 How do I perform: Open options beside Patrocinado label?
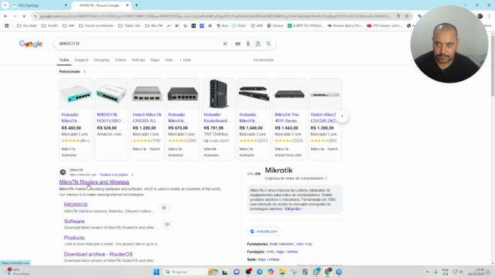[84, 72]
